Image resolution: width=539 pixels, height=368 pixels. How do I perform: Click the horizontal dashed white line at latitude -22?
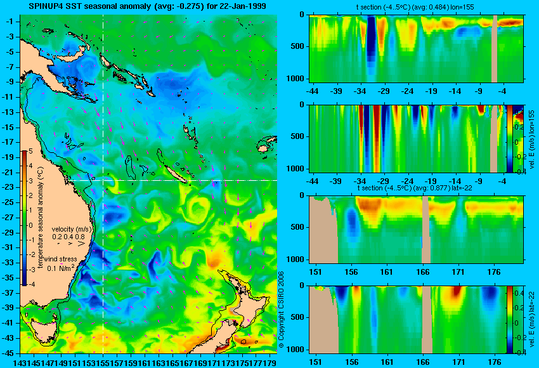click(x=173, y=180)
